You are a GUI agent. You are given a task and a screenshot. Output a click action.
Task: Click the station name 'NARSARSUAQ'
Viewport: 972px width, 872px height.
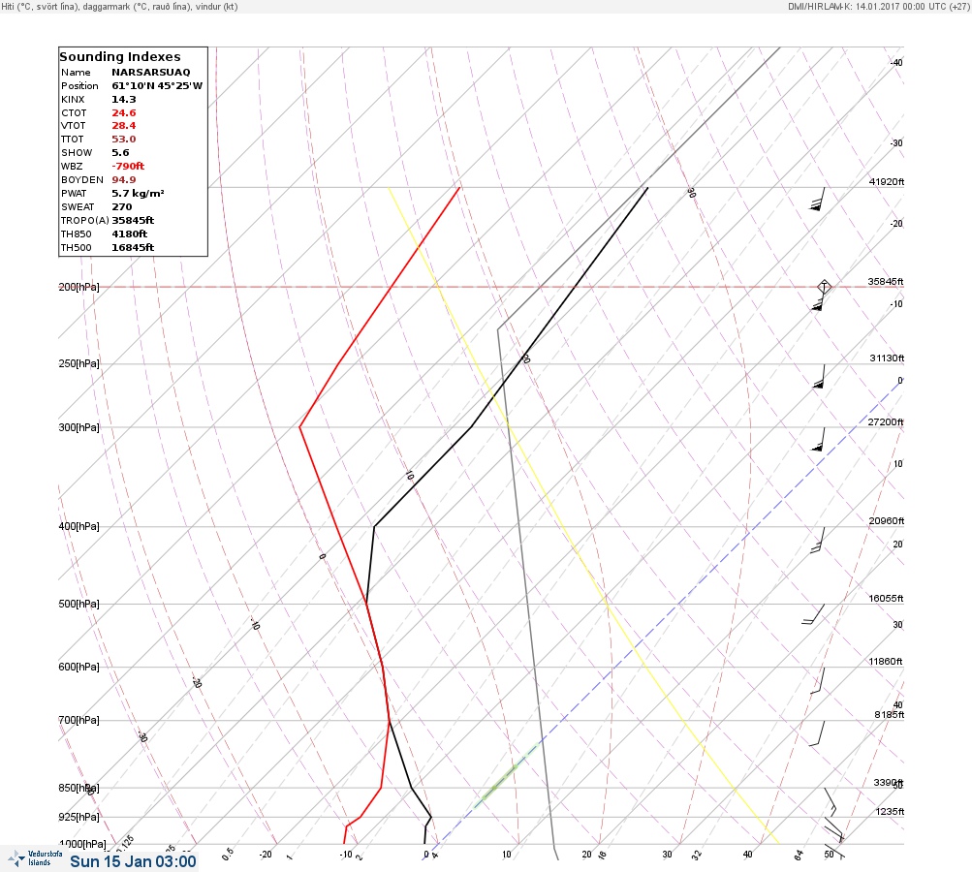[150, 72]
